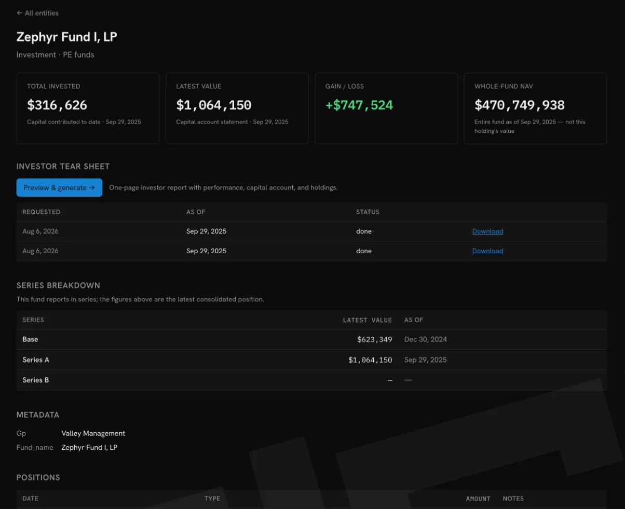Click the Capital account statement note

(232, 122)
